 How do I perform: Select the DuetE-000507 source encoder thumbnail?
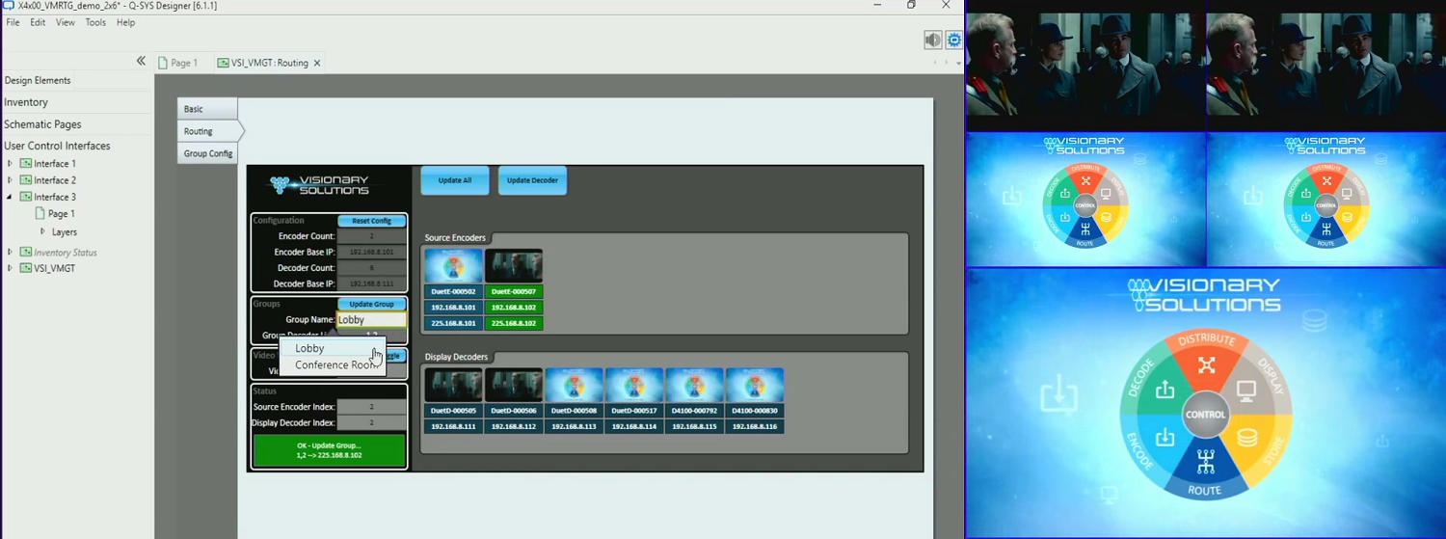click(x=513, y=265)
